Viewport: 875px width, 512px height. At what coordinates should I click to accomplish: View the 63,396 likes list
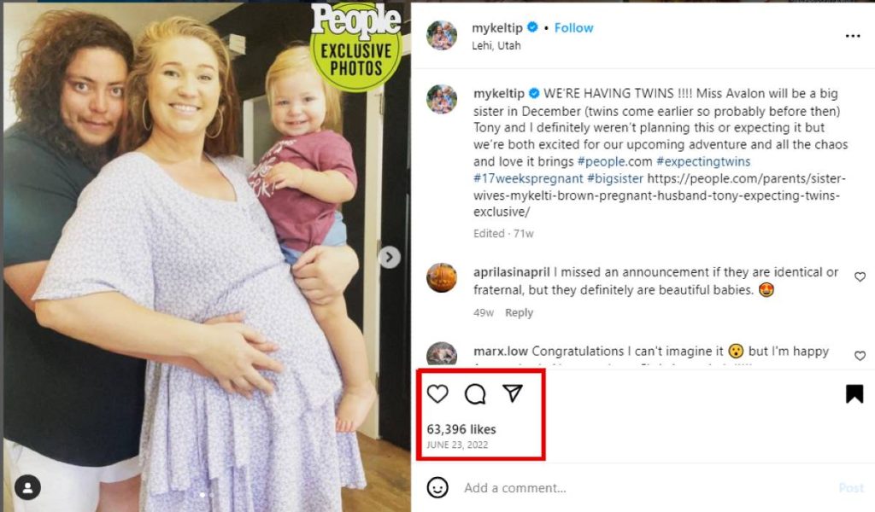461,429
